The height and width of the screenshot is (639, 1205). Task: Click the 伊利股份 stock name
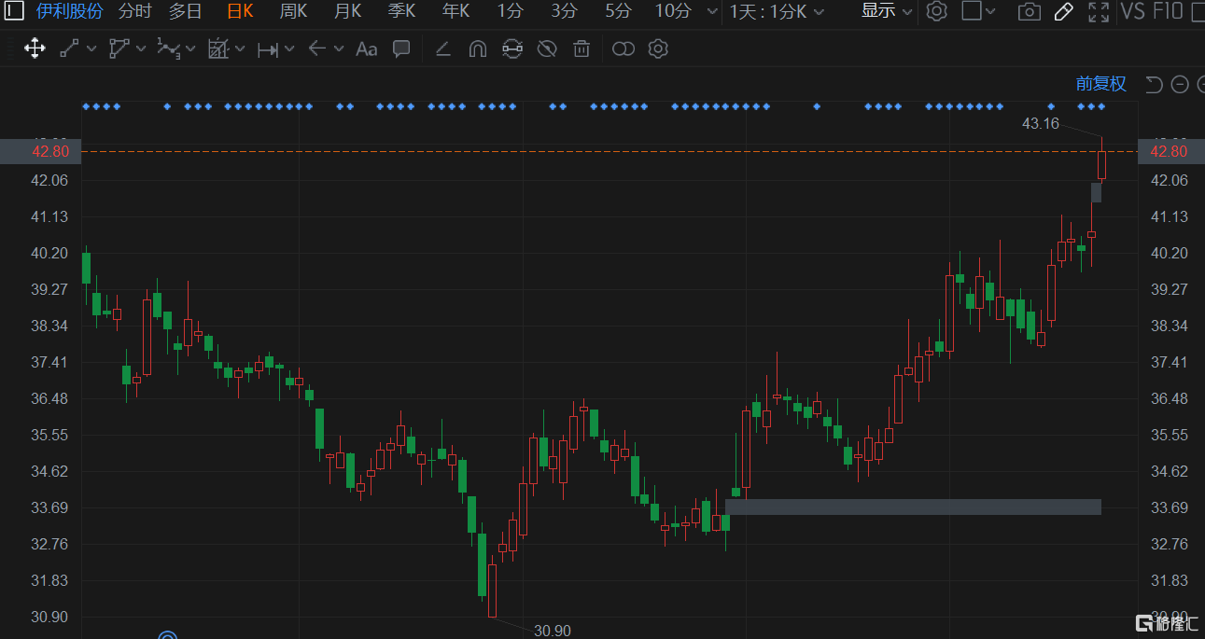[70, 11]
